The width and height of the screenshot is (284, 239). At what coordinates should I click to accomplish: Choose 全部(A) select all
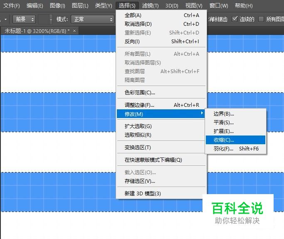pos(162,15)
